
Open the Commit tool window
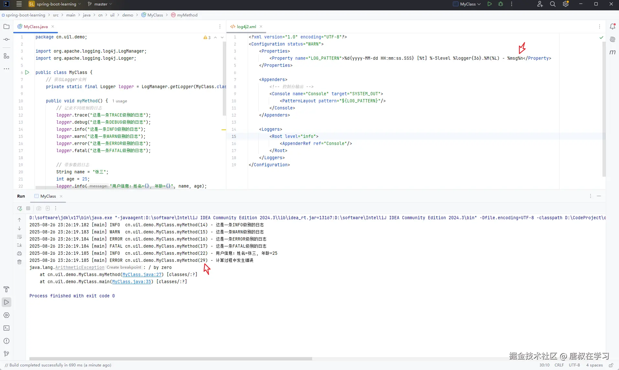click(6, 39)
